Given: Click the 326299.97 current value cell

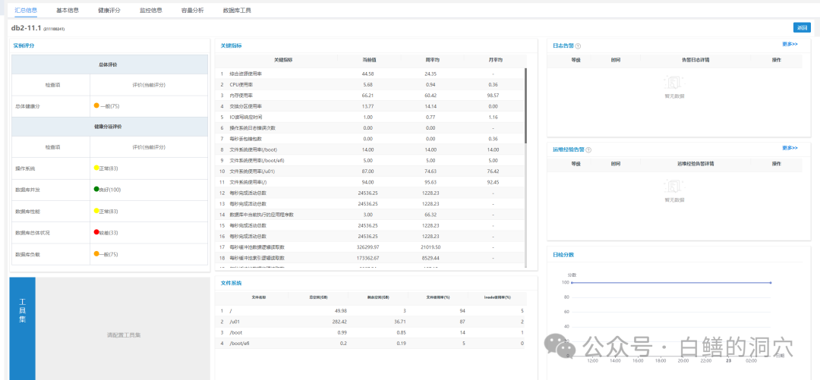Looking at the screenshot, I should tap(367, 247).
